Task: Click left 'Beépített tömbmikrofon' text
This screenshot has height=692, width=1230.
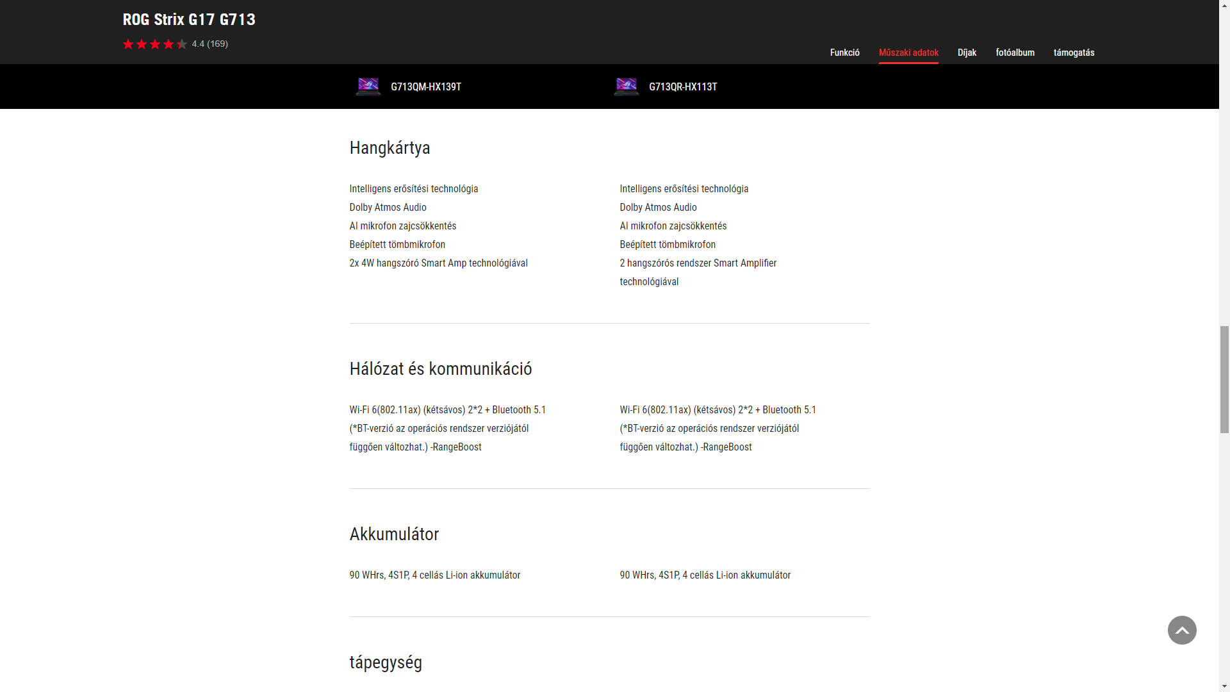Action: 397,245
